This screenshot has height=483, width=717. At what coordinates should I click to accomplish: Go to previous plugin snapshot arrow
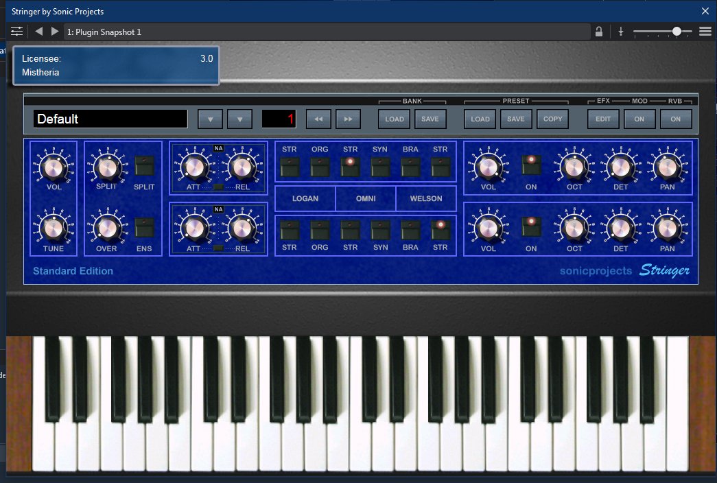tap(39, 31)
